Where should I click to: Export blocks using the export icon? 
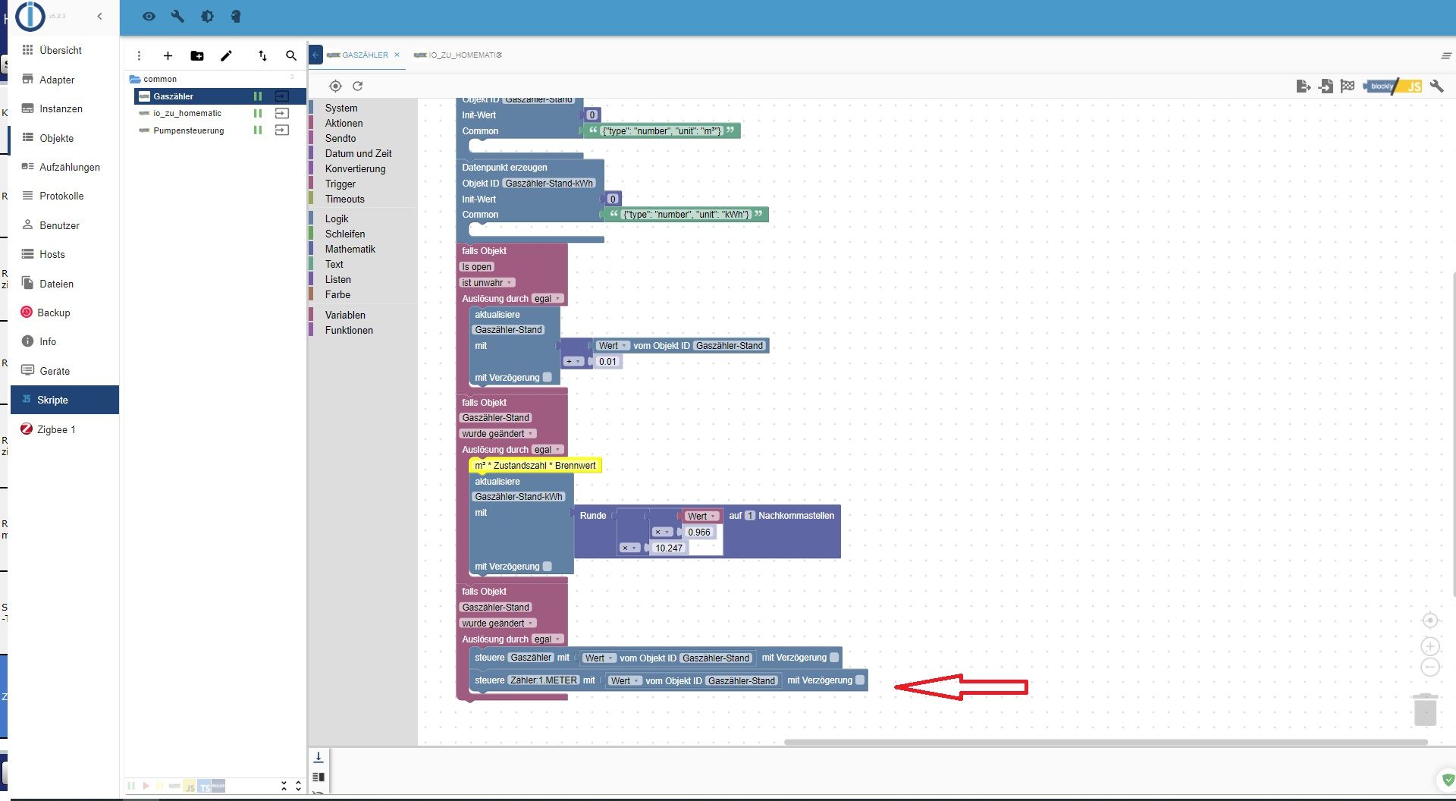coord(1304,86)
